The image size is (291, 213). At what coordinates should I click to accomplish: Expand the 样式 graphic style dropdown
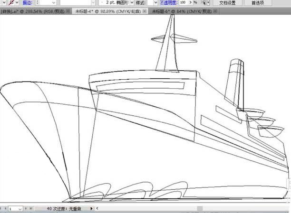[x=155, y=2]
